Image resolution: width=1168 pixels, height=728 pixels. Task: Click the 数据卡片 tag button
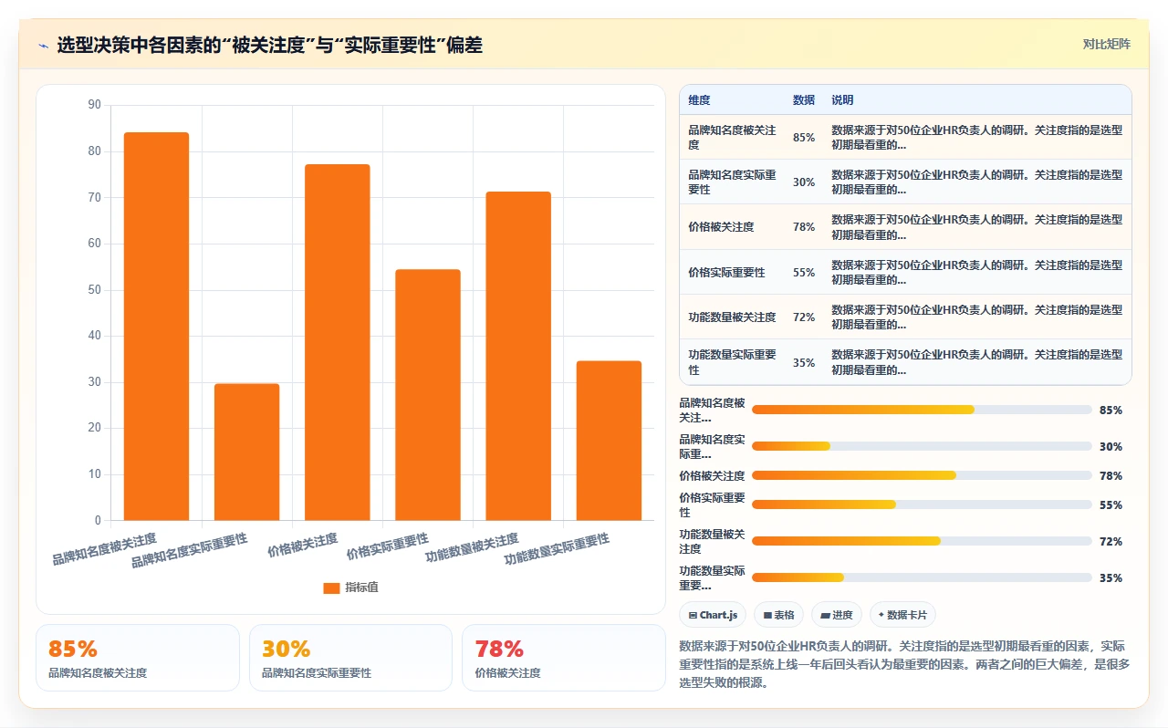tap(902, 615)
